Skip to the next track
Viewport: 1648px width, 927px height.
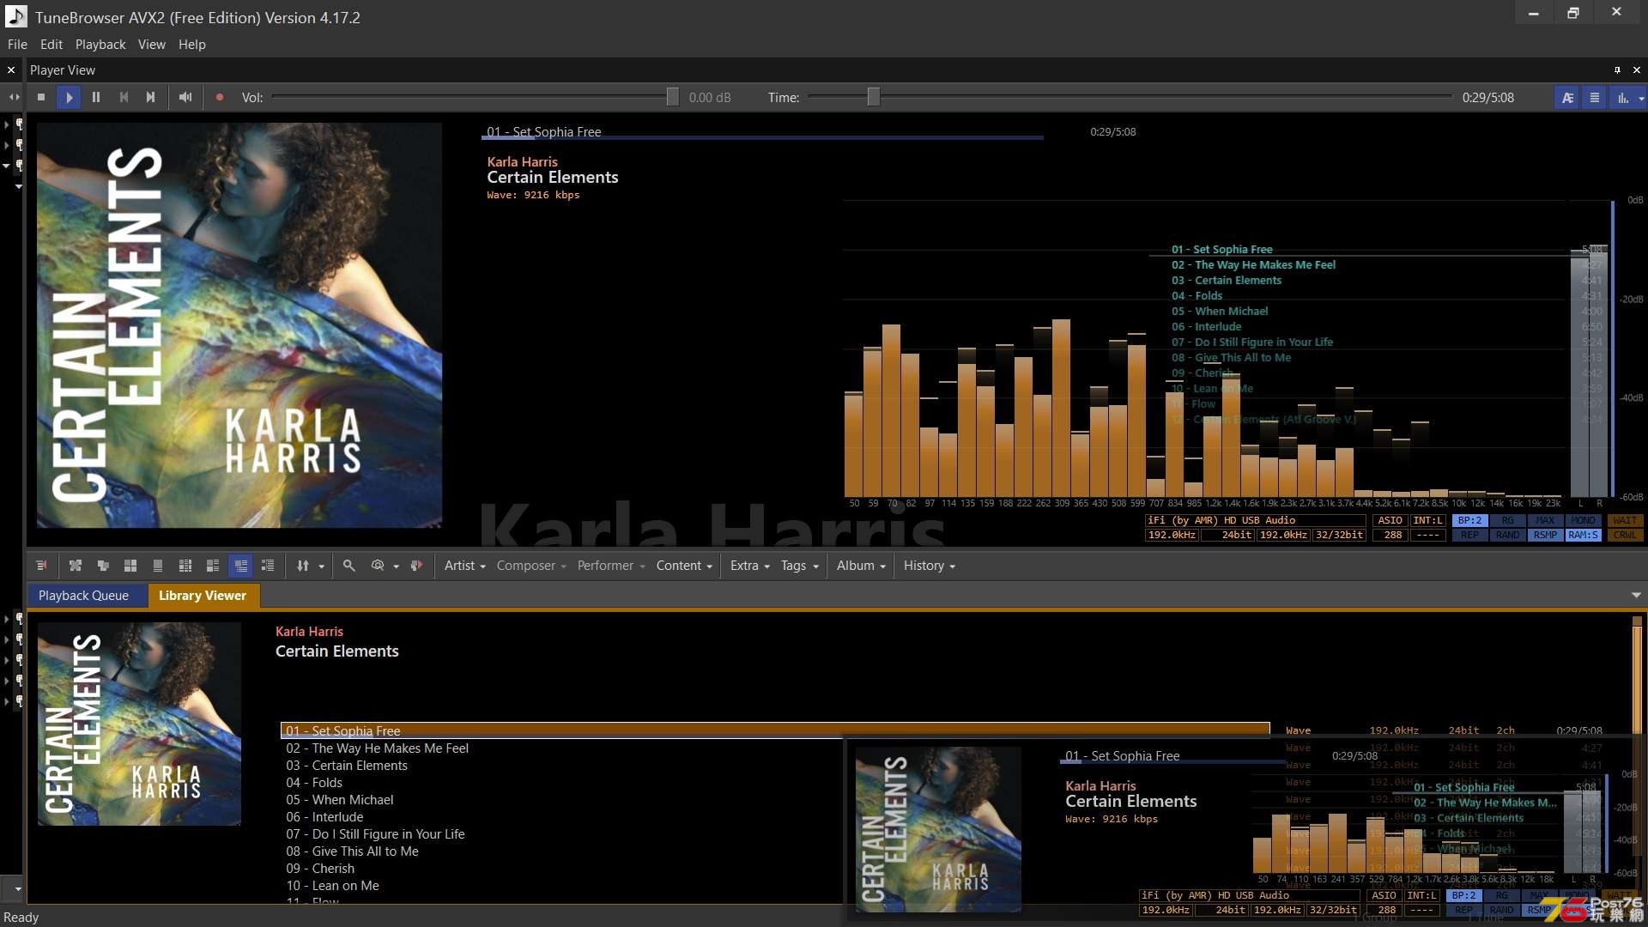click(x=150, y=98)
